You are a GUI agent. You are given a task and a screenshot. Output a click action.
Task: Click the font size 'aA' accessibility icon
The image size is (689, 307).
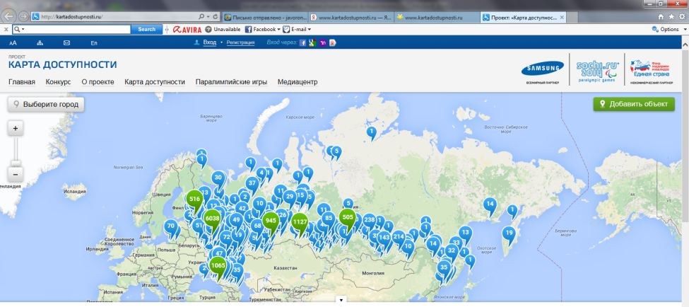13,43
